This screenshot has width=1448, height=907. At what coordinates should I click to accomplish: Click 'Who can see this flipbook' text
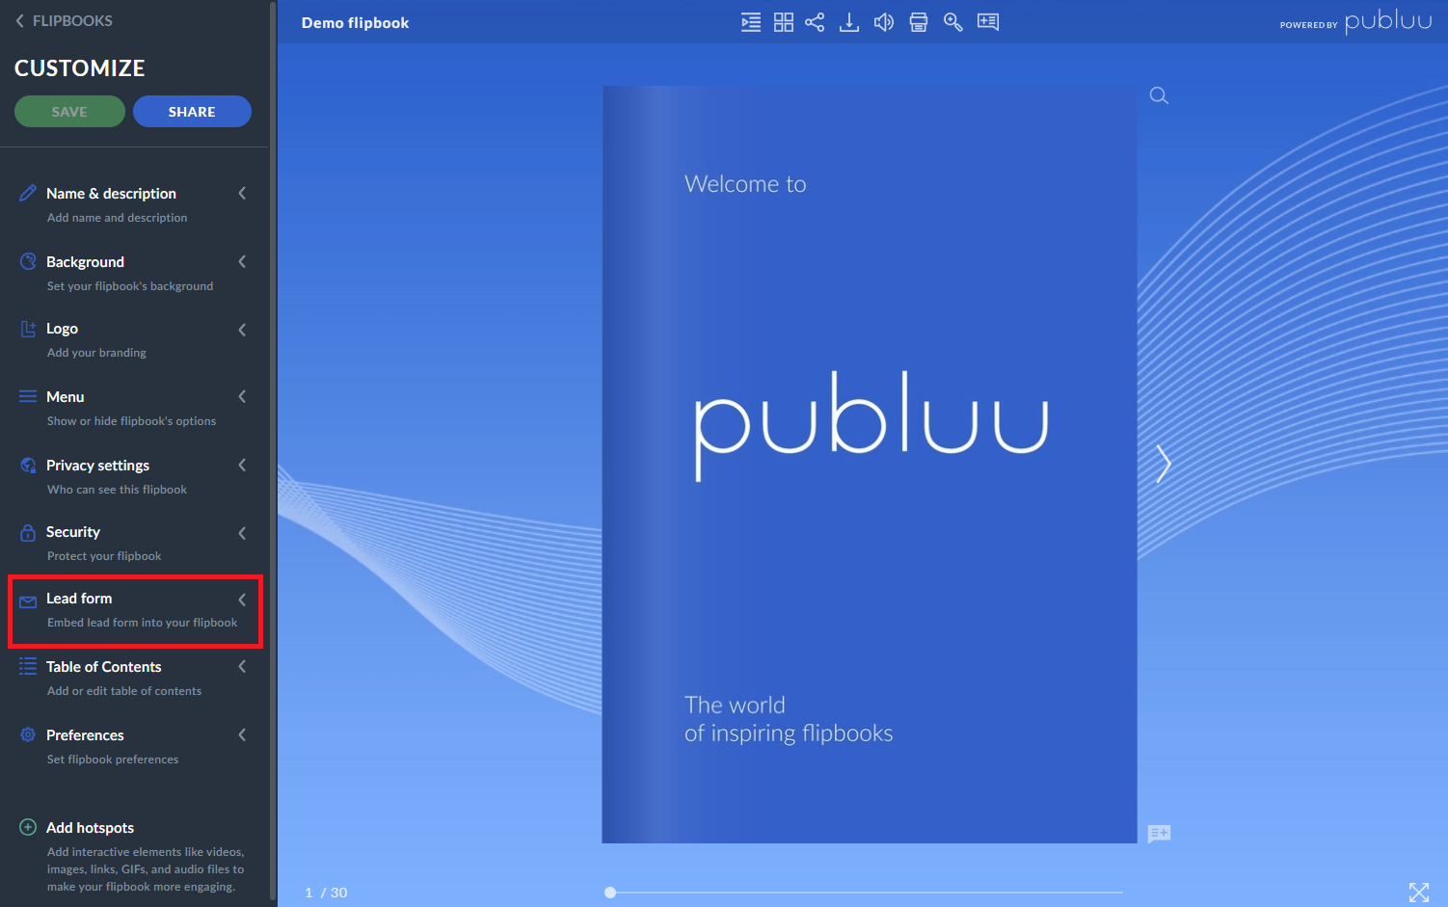[117, 490]
